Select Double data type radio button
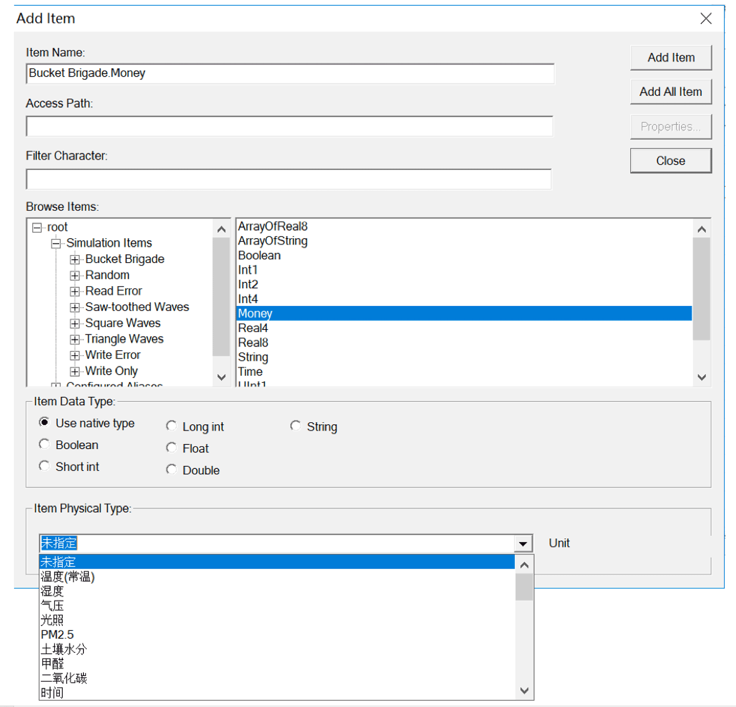The width and height of the screenshot is (736, 707). pyautogui.click(x=171, y=469)
